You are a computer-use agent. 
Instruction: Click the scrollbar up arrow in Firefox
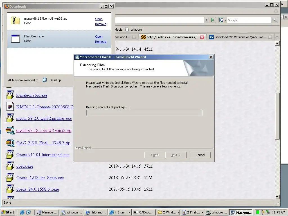pyautogui.click(x=277, y=43)
